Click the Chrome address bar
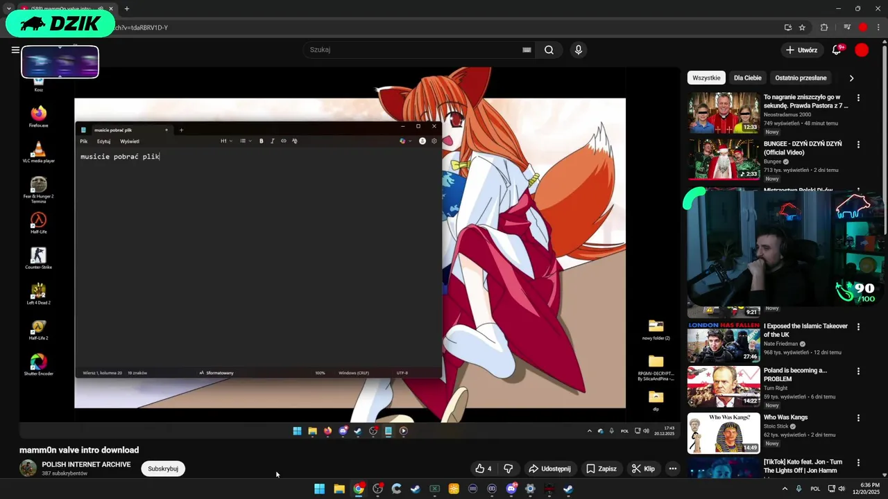Image resolution: width=888 pixels, height=499 pixels. tap(444, 28)
